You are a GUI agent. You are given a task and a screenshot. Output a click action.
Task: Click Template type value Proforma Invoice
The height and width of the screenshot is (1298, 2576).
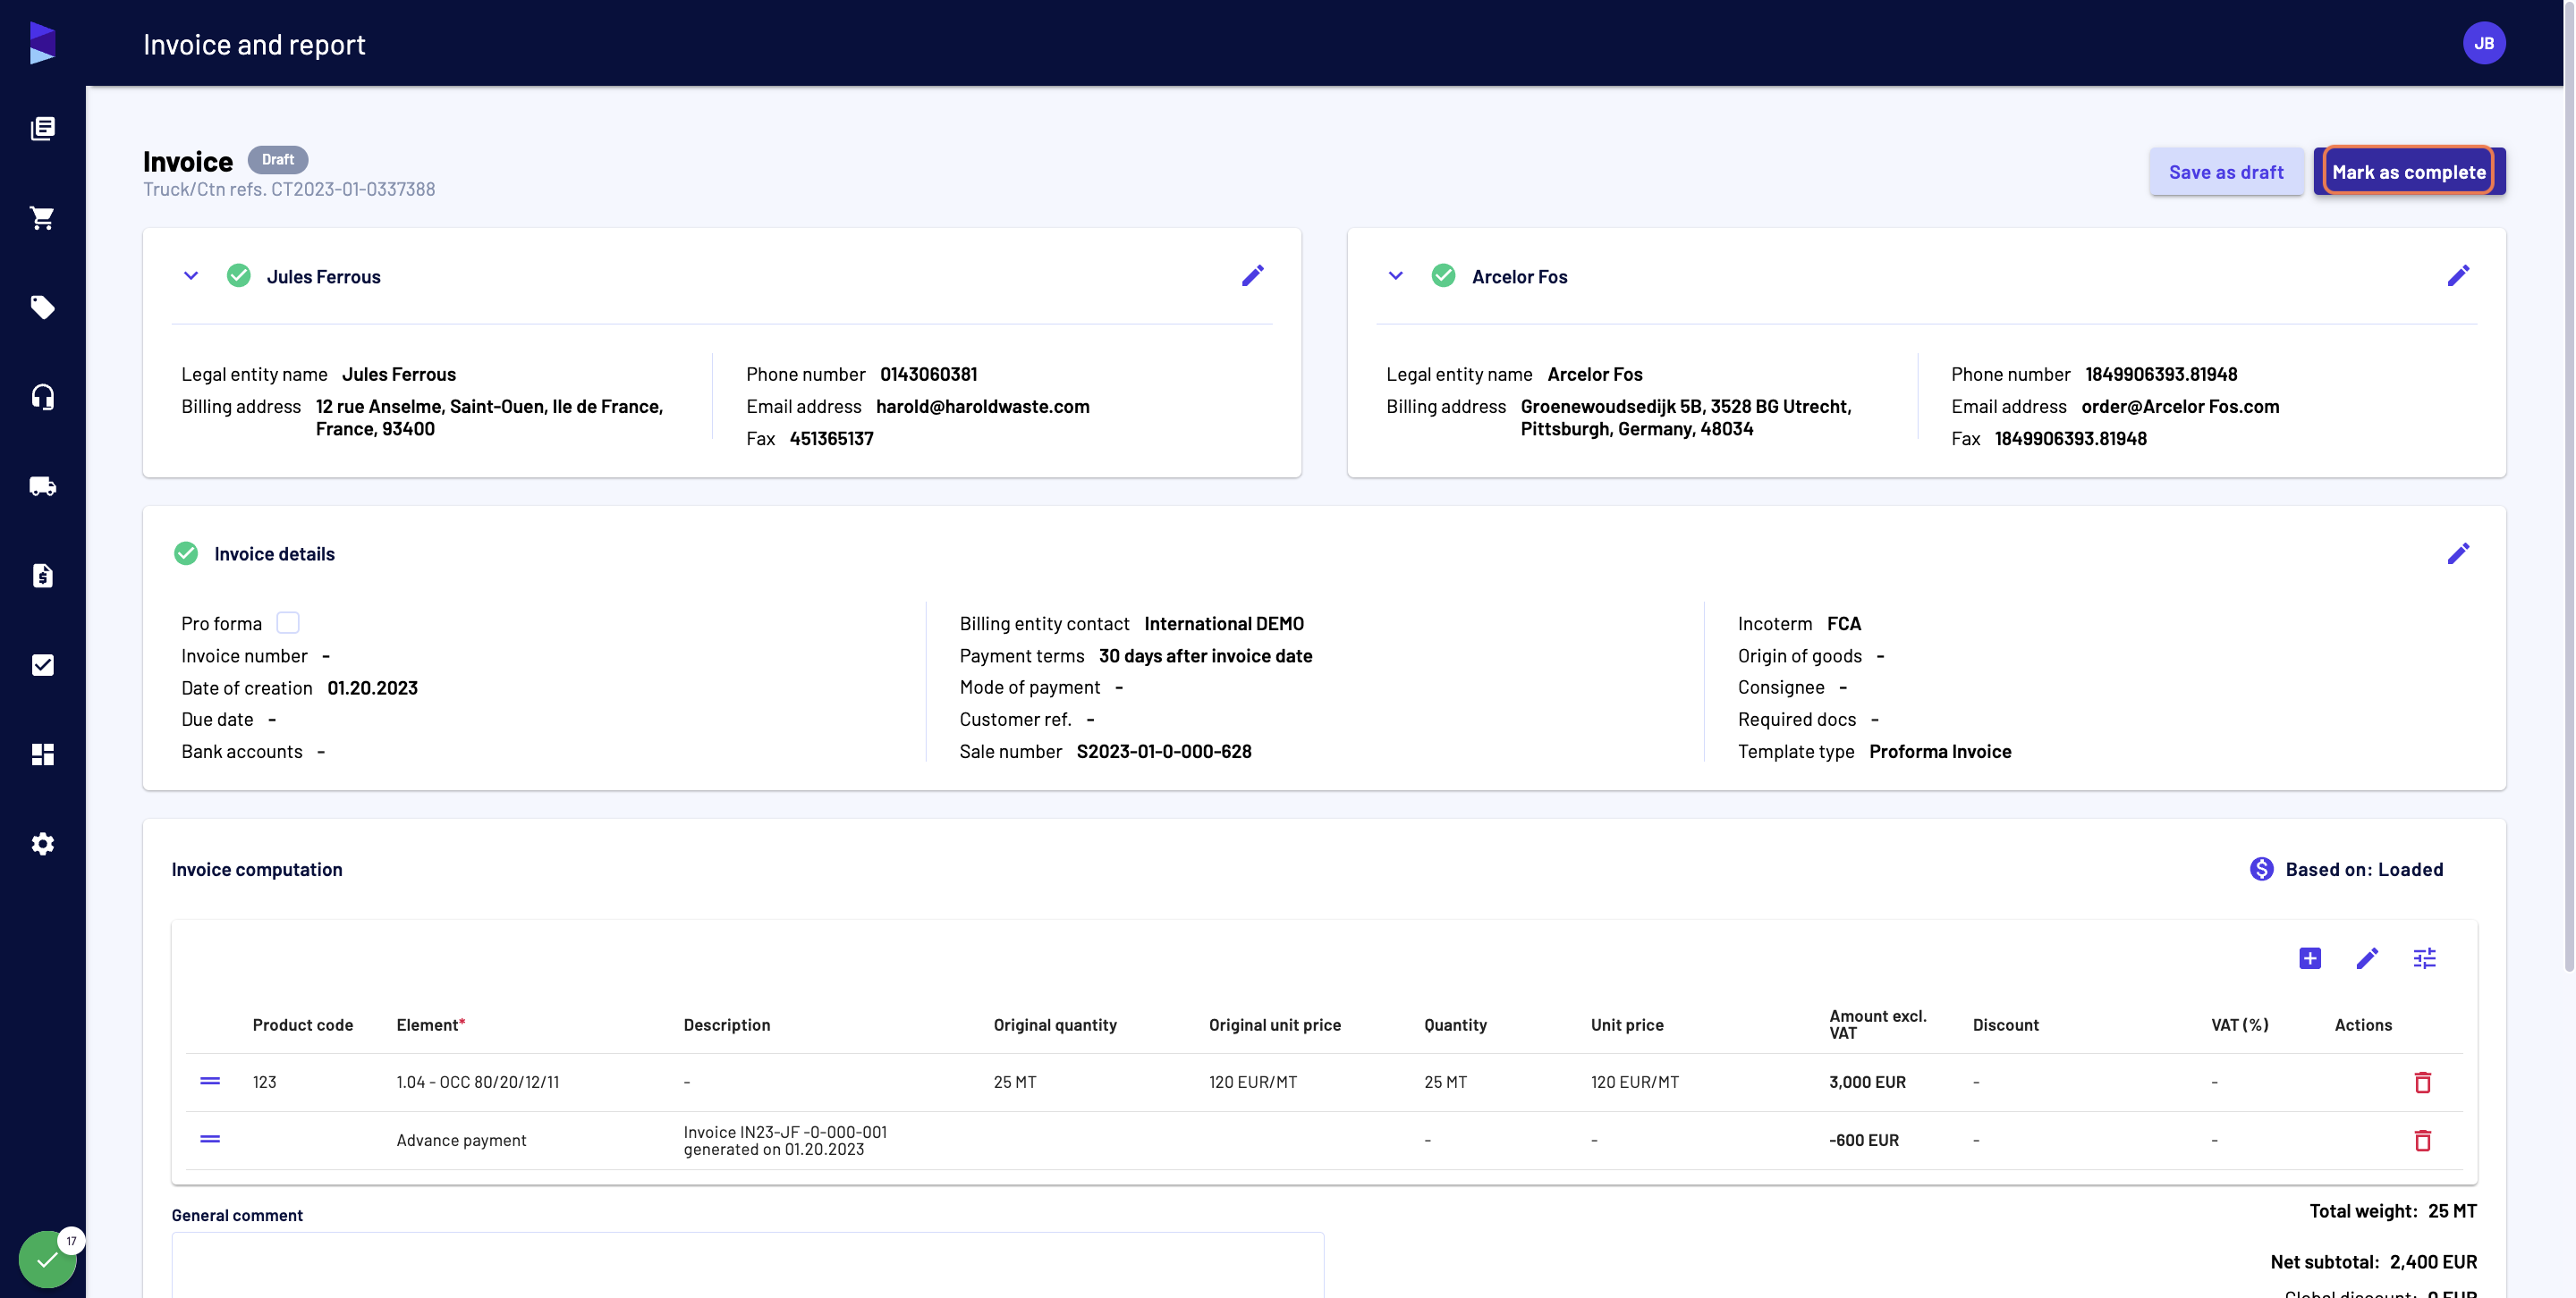coord(1940,752)
